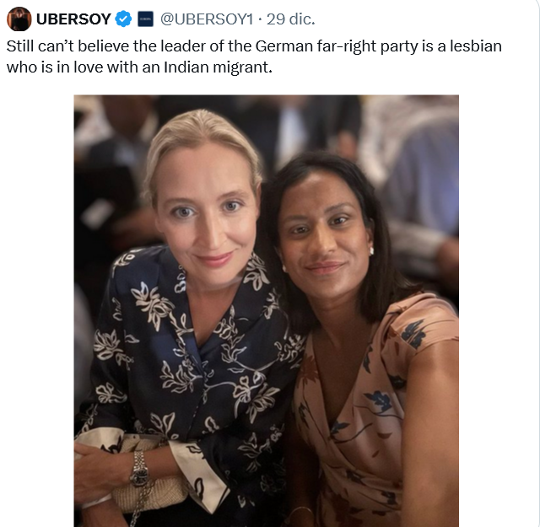Open the UBERSOY profile avatar
The width and height of the screenshot is (540, 527).
[19, 19]
